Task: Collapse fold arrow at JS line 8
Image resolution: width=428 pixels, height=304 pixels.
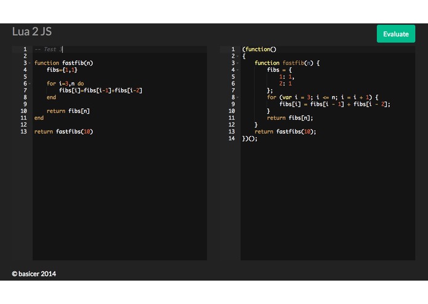Action: tap(238, 97)
